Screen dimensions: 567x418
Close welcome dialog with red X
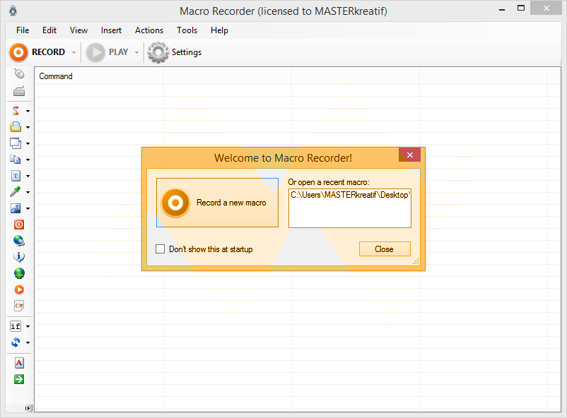(410, 155)
